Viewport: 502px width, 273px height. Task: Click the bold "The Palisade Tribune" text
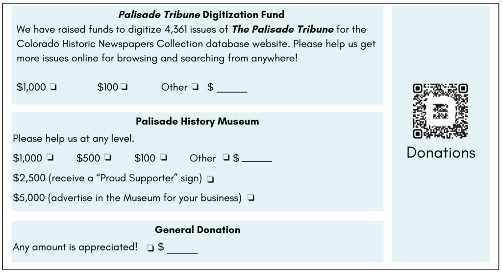coord(283,29)
